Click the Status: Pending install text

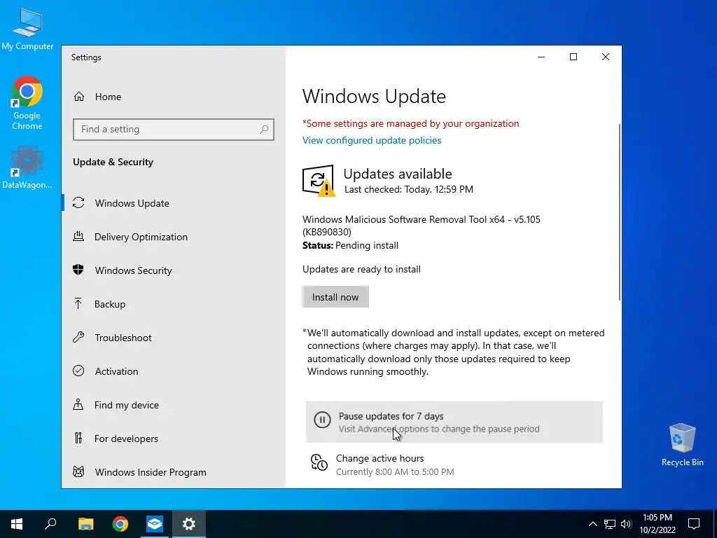(x=350, y=245)
